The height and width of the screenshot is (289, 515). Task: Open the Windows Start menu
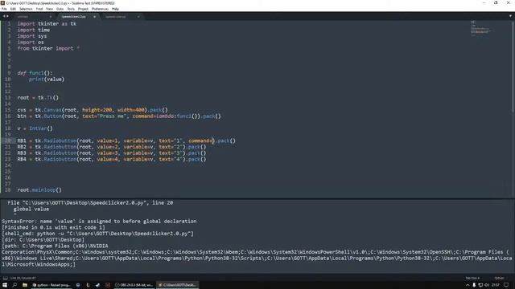(5, 285)
